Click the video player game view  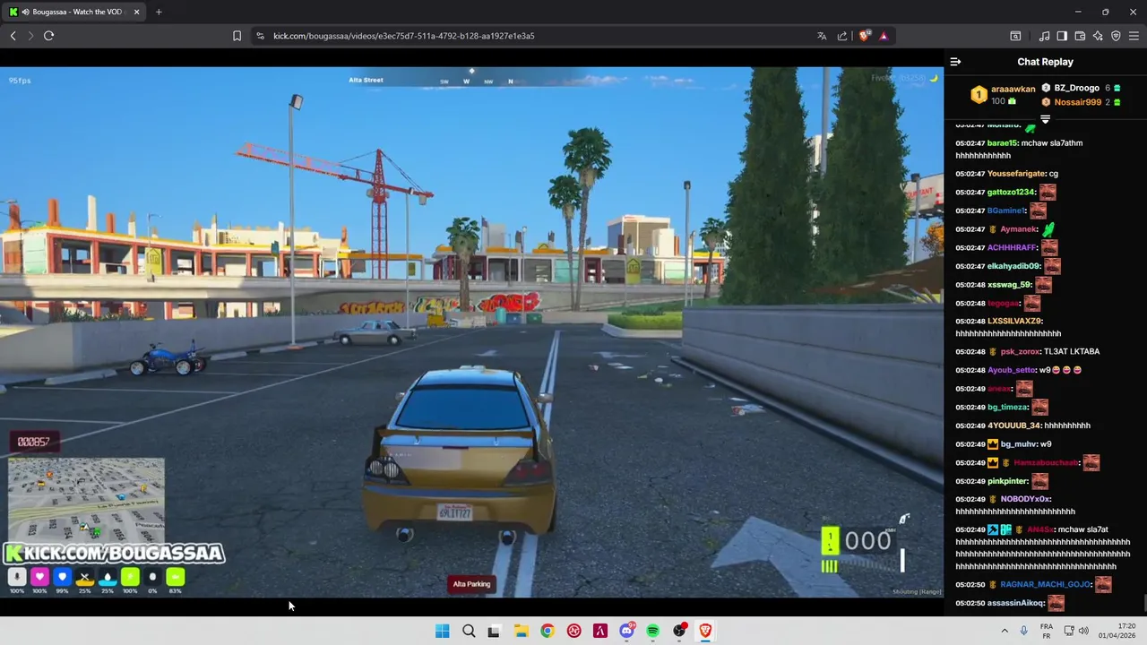[x=471, y=331]
